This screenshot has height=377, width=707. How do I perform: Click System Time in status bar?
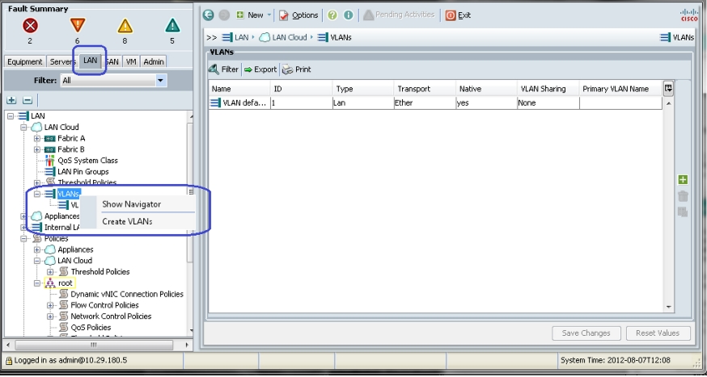[615, 360]
